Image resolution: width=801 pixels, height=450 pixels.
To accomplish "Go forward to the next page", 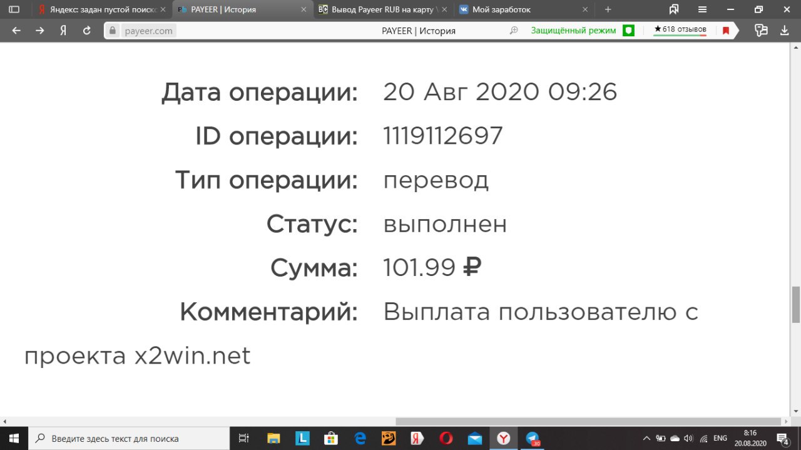I will click(40, 30).
